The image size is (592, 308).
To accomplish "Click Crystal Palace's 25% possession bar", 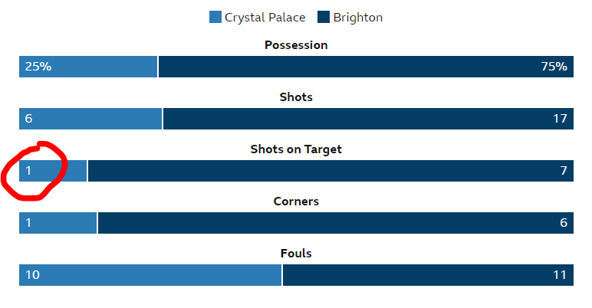I will pyautogui.click(x=88, y=67).
